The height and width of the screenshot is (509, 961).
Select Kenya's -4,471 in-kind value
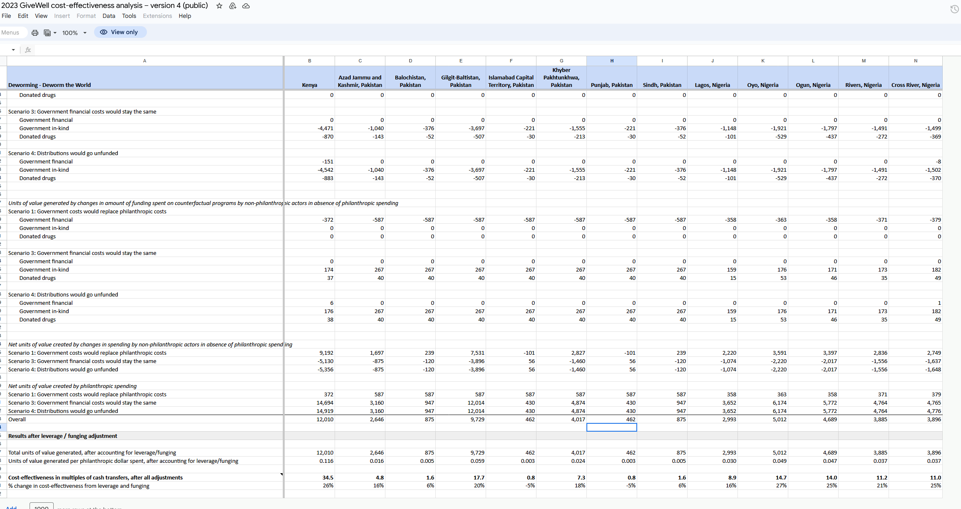tap(310, 128)
